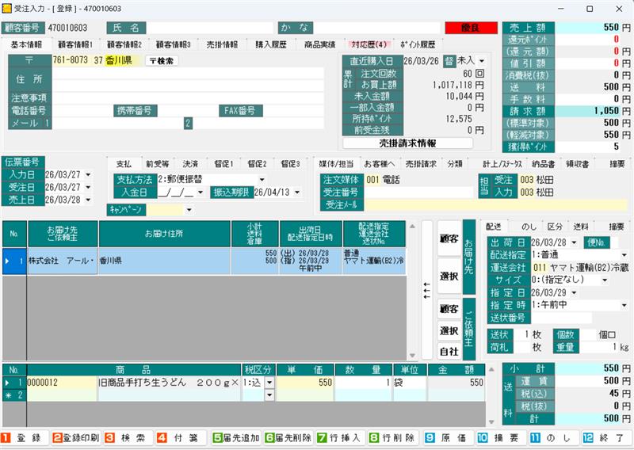Open the 入金日 date dropdown
Screen dimensions: 634x450
click(201, 193)
